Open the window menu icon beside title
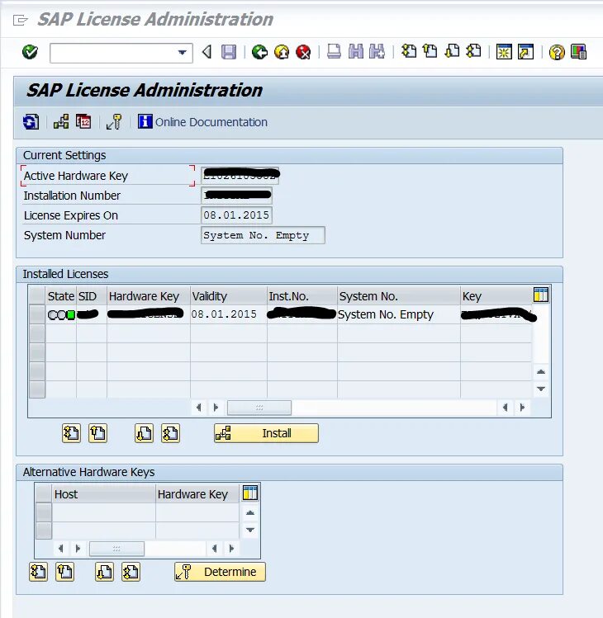Screen dimensions: 603x618 tap(21, 20)
